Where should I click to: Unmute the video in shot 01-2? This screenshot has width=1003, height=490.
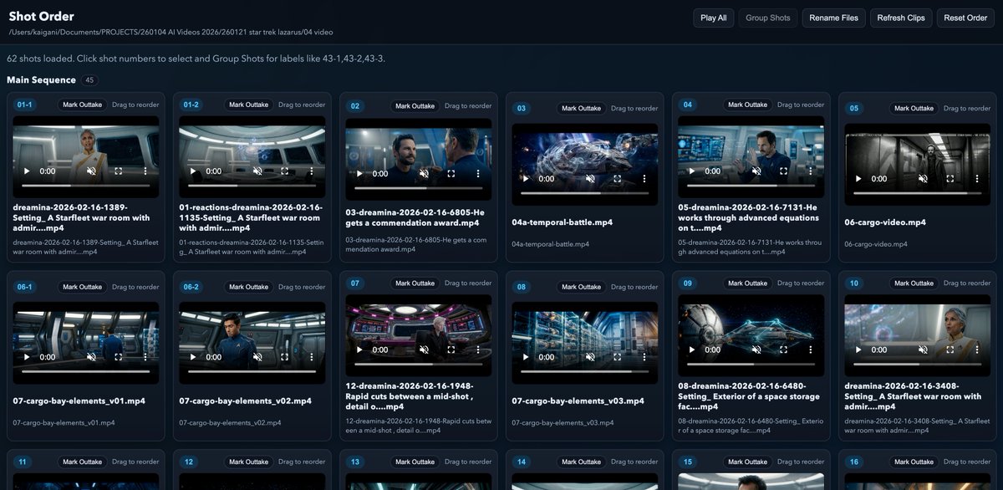coord(257,171)
